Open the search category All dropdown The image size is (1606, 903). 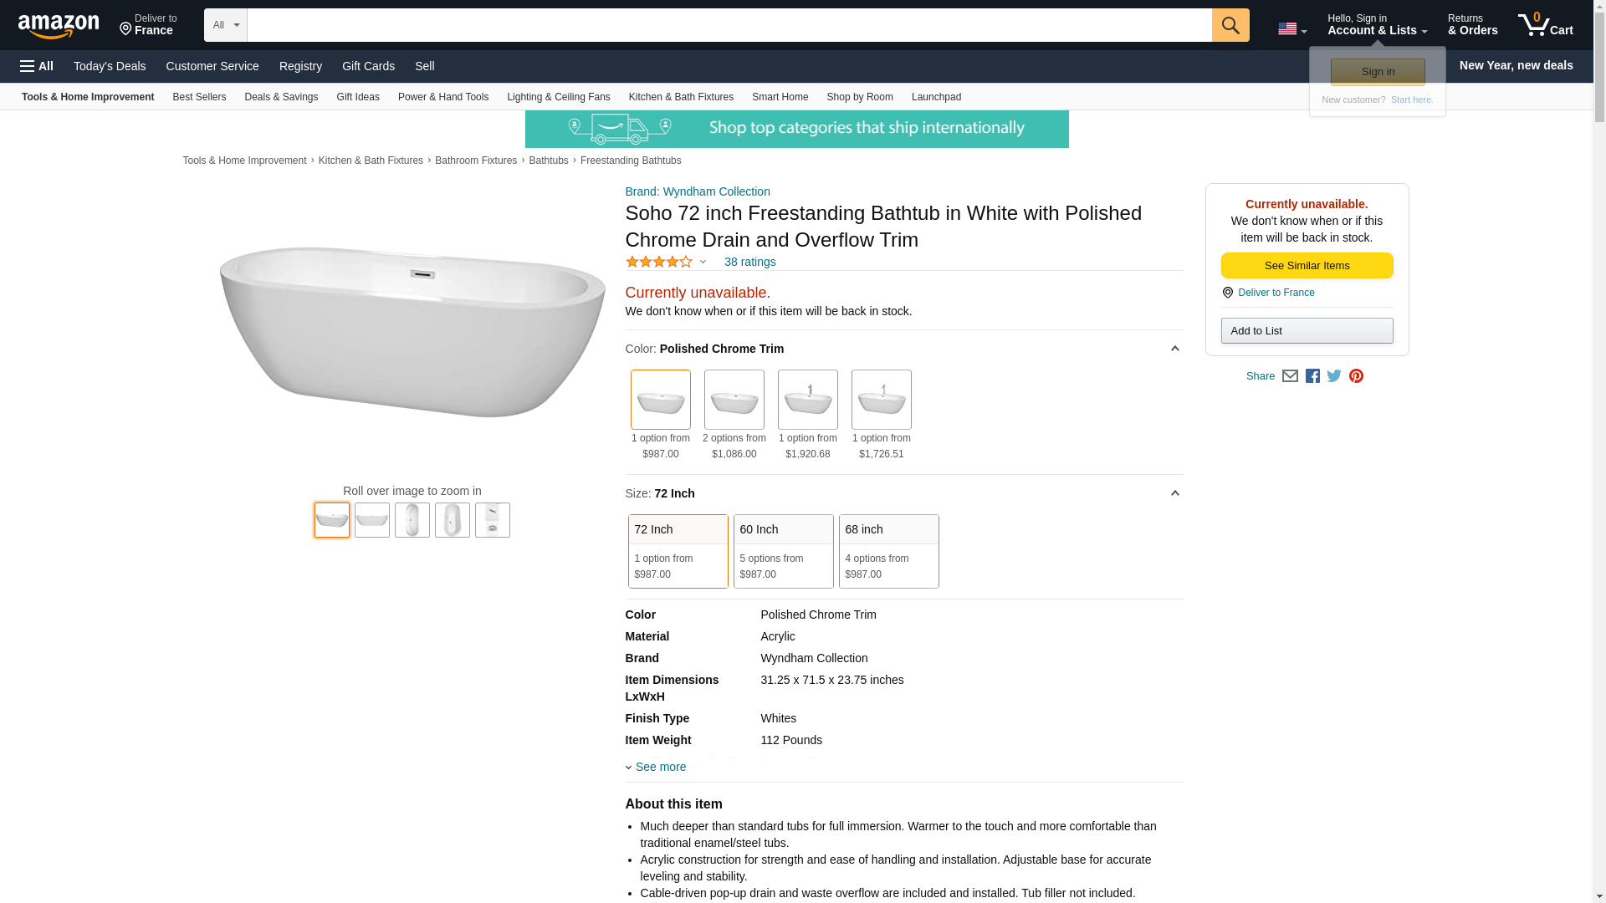point(225,25)
